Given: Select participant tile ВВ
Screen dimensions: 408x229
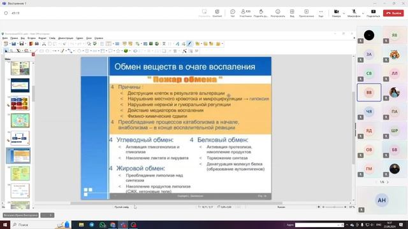Looking at the screenshot, I should [369, 92].
